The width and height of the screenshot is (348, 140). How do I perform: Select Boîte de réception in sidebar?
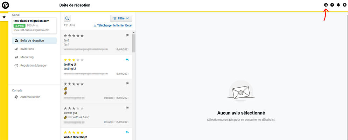pyautogui.click(x=34, y=40)
